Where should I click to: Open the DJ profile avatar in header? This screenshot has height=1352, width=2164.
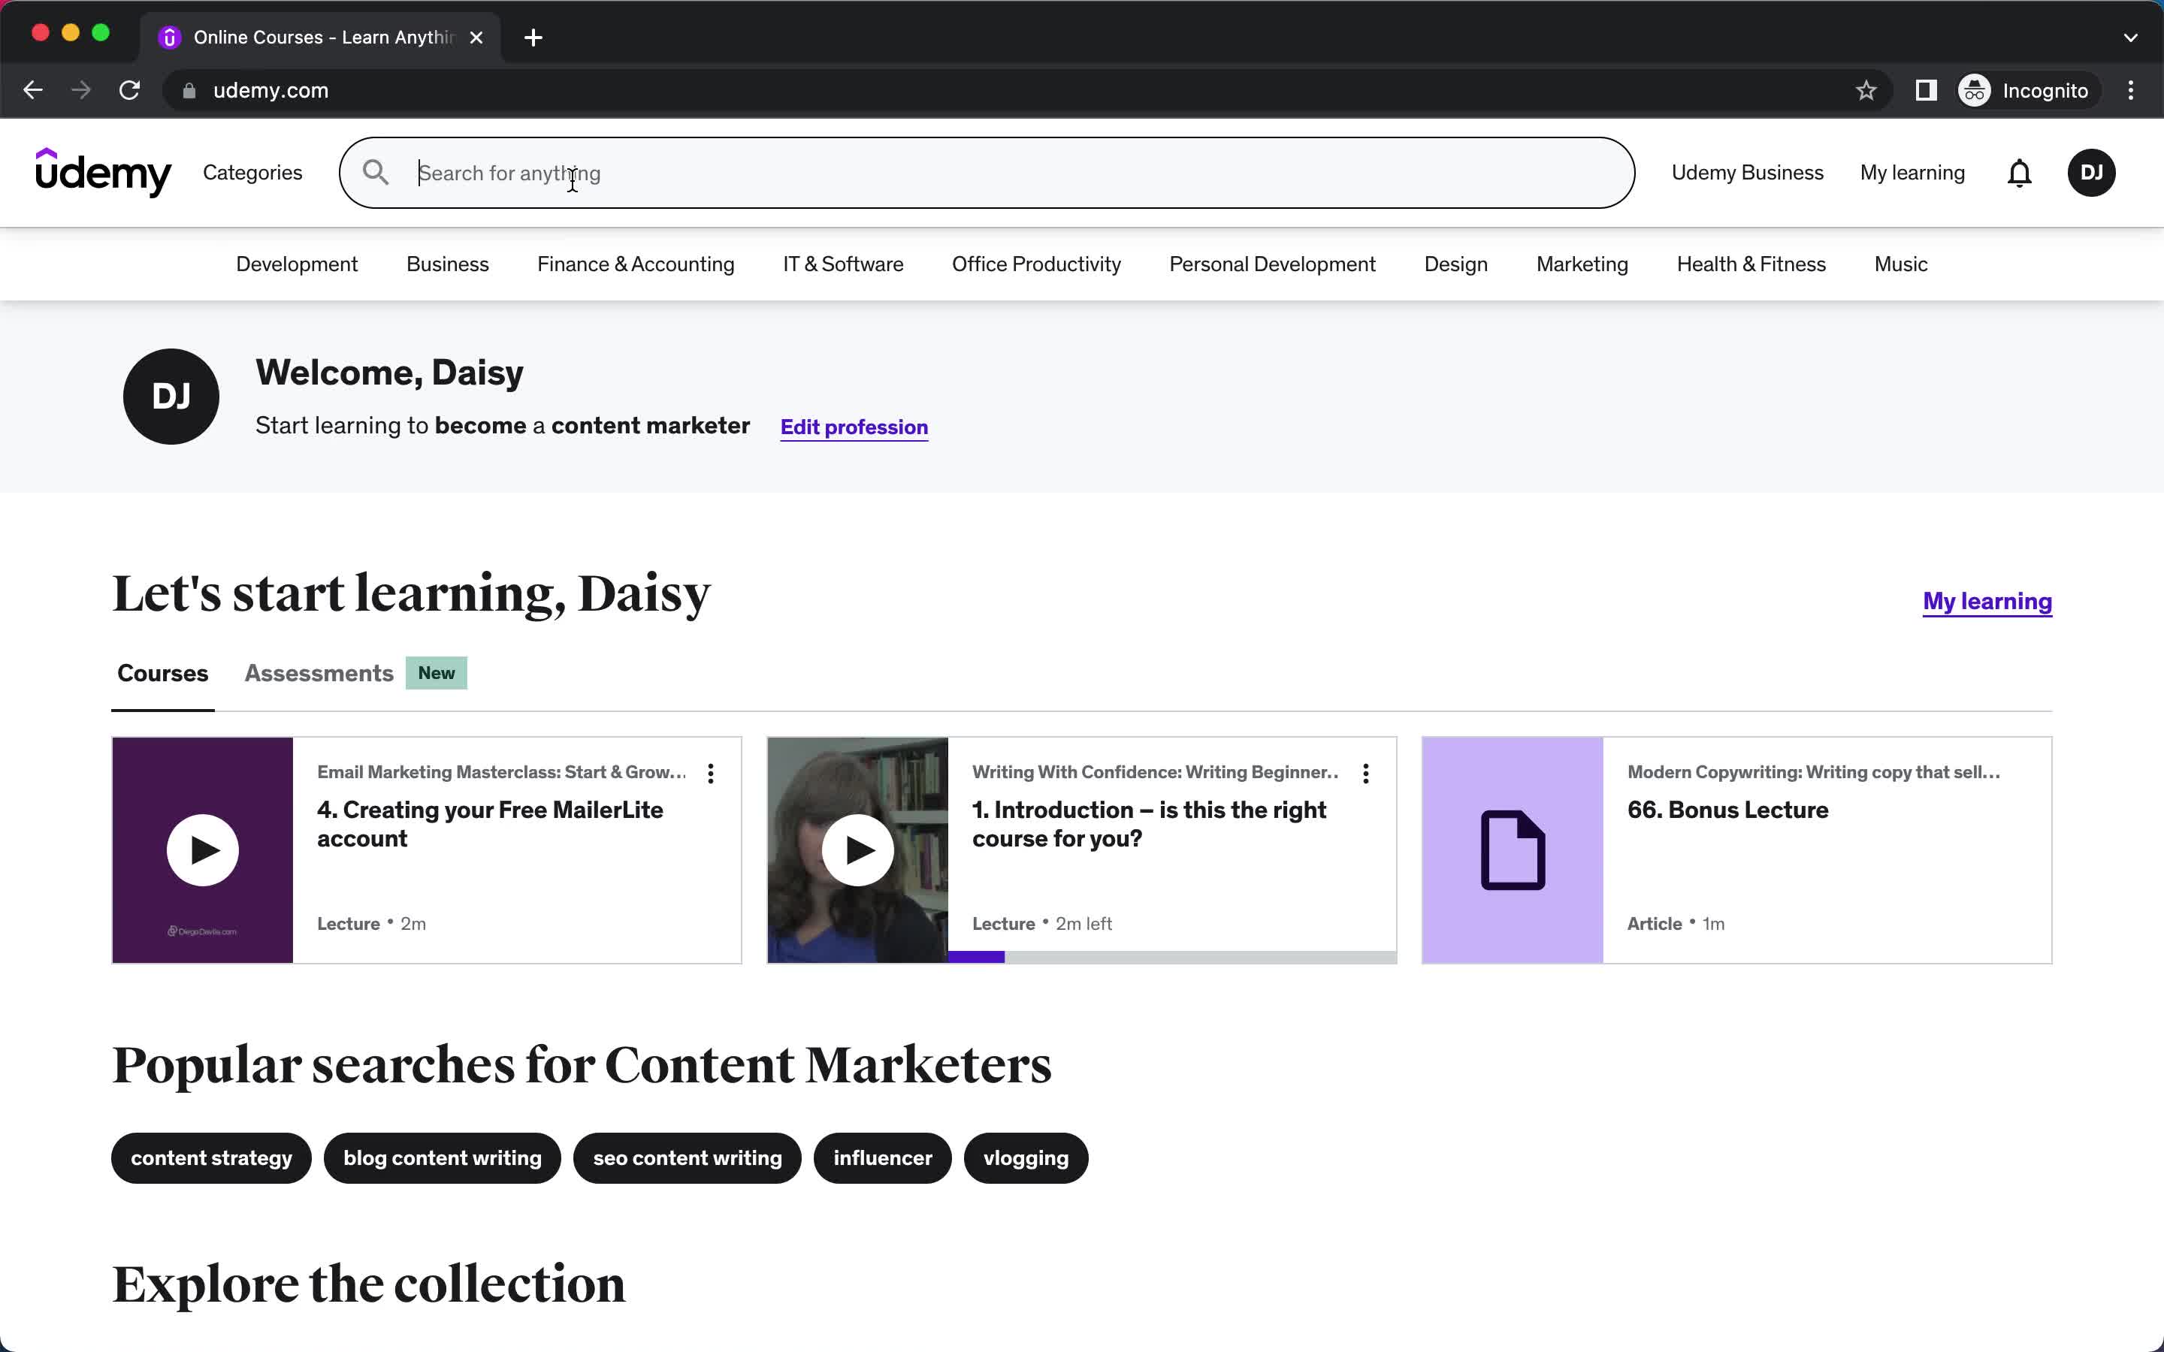click(x=2090, y=173)
